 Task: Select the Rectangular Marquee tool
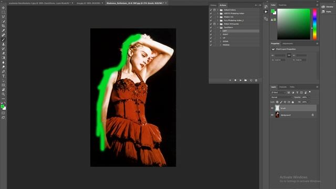pyautogui.click(x=3, y=12)
